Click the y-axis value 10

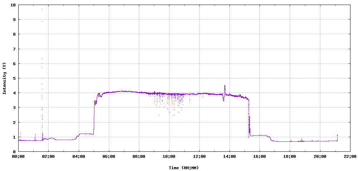pyautogui.click(x=13, y=5)
